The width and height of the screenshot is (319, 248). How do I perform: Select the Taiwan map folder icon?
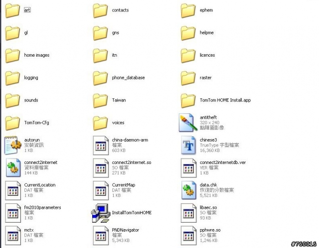[100, 100]
